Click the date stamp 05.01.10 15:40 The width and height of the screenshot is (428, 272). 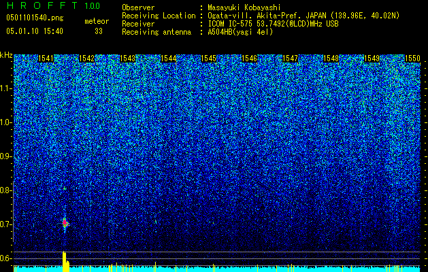click(x=35, y=31)
